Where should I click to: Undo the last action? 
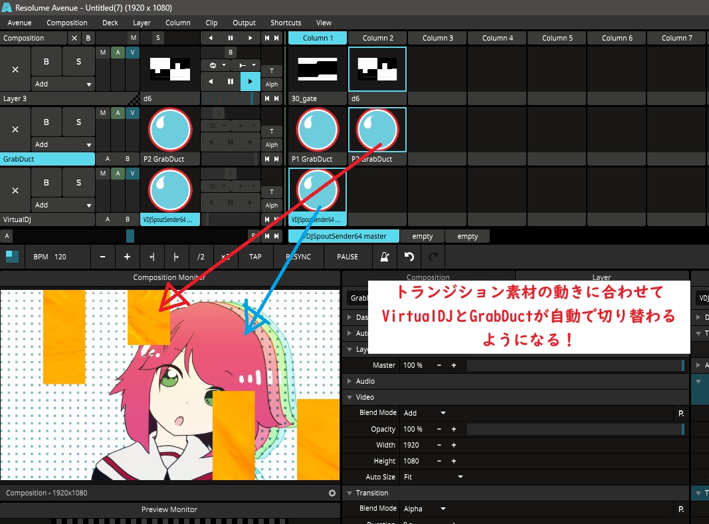pyautogui.click(x=409, y=257)
